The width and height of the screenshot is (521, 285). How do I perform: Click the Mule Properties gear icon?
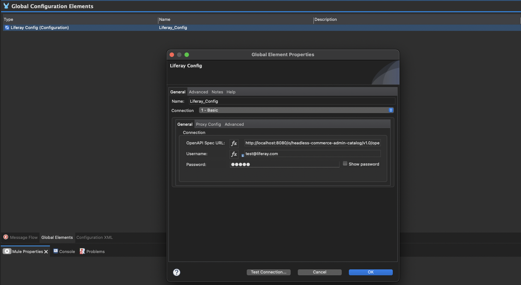click(x=7, y=252)
